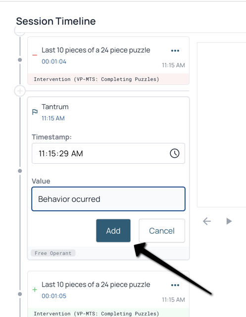The width and height of the screenshot is (246, 317).
Task: Click the green plus icon on last entry
Action: pyautogui.click(x=35, y=290)
